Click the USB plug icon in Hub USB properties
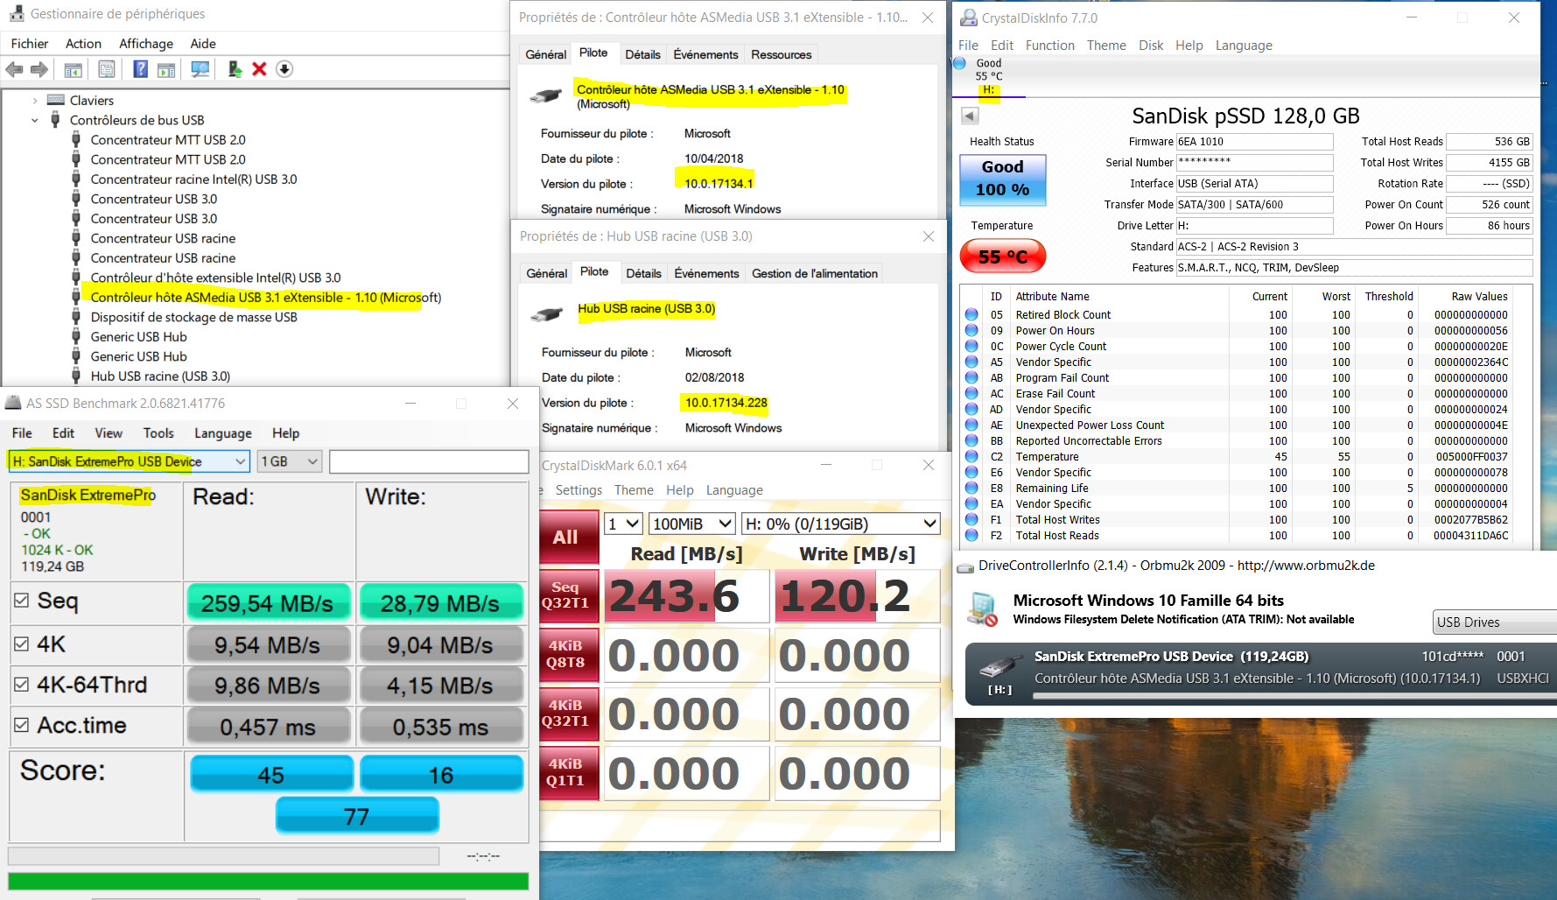The width and height of the screenshot is (1557, 900). point(547,314)
